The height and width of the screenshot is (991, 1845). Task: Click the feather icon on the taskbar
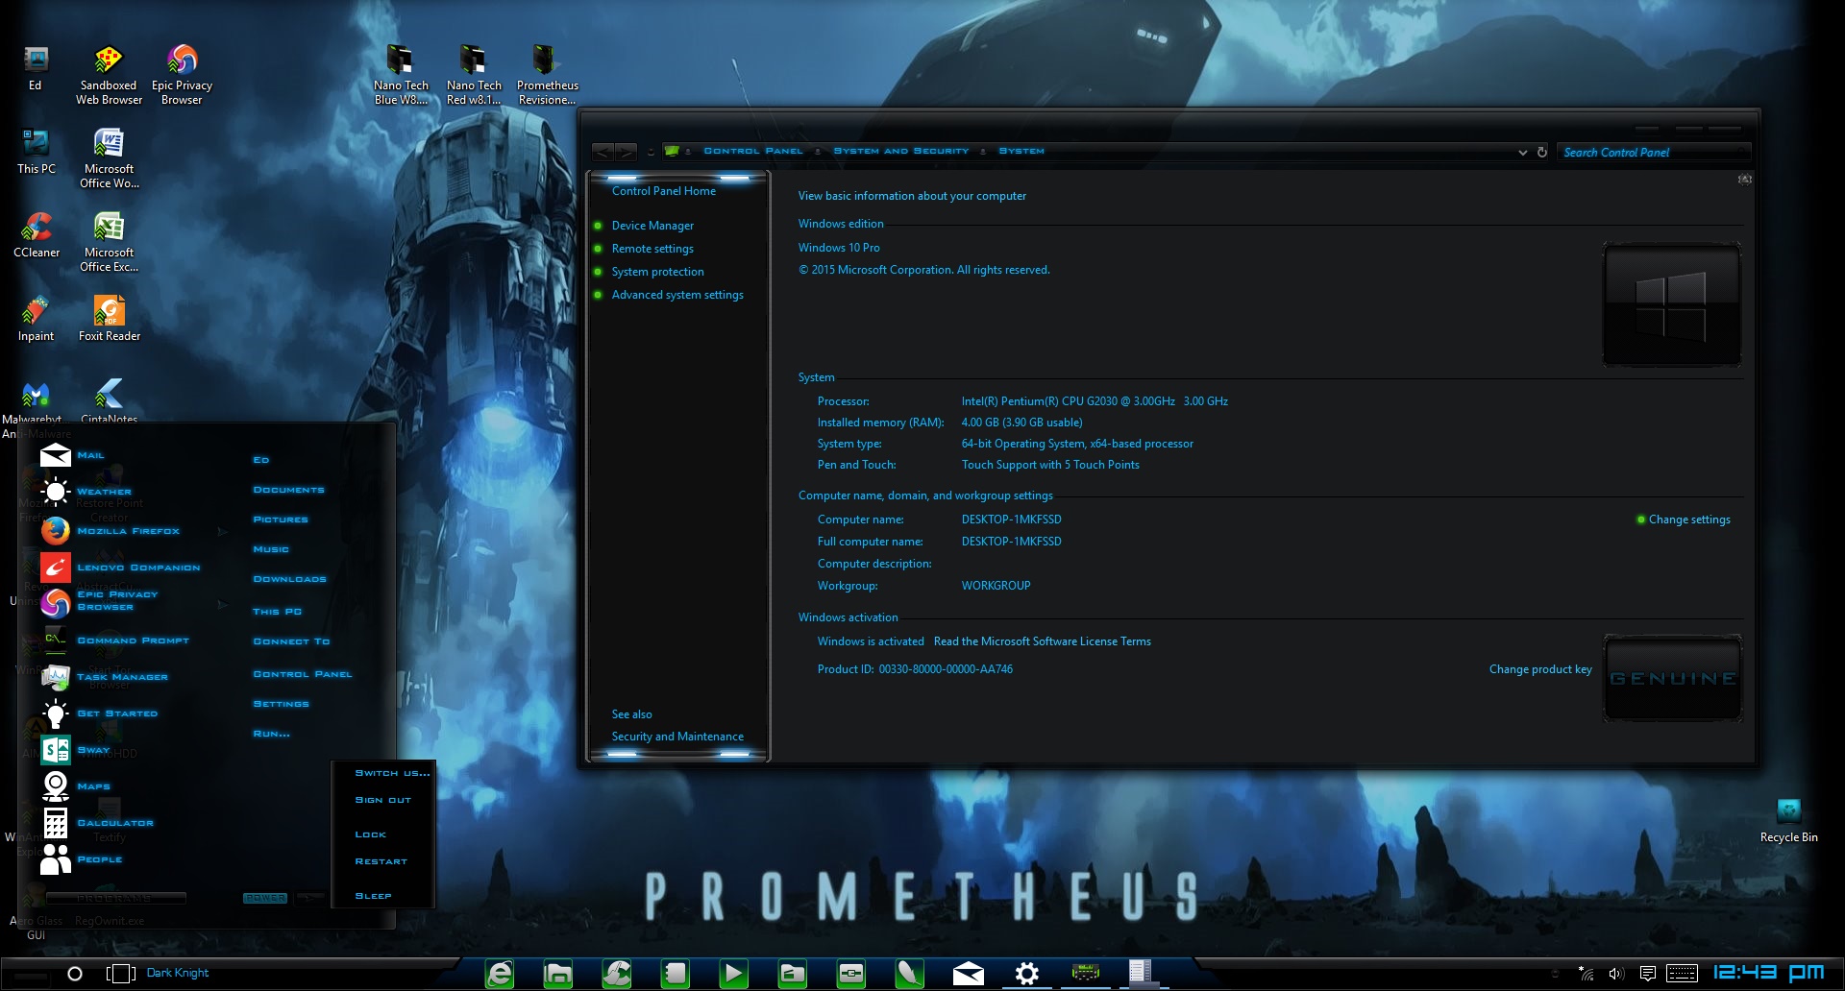coord(909,974)
